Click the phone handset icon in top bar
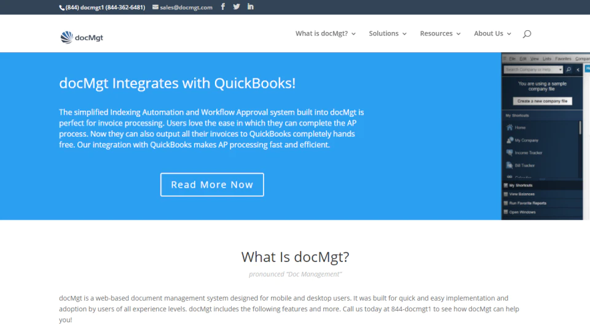 (61, 7)
